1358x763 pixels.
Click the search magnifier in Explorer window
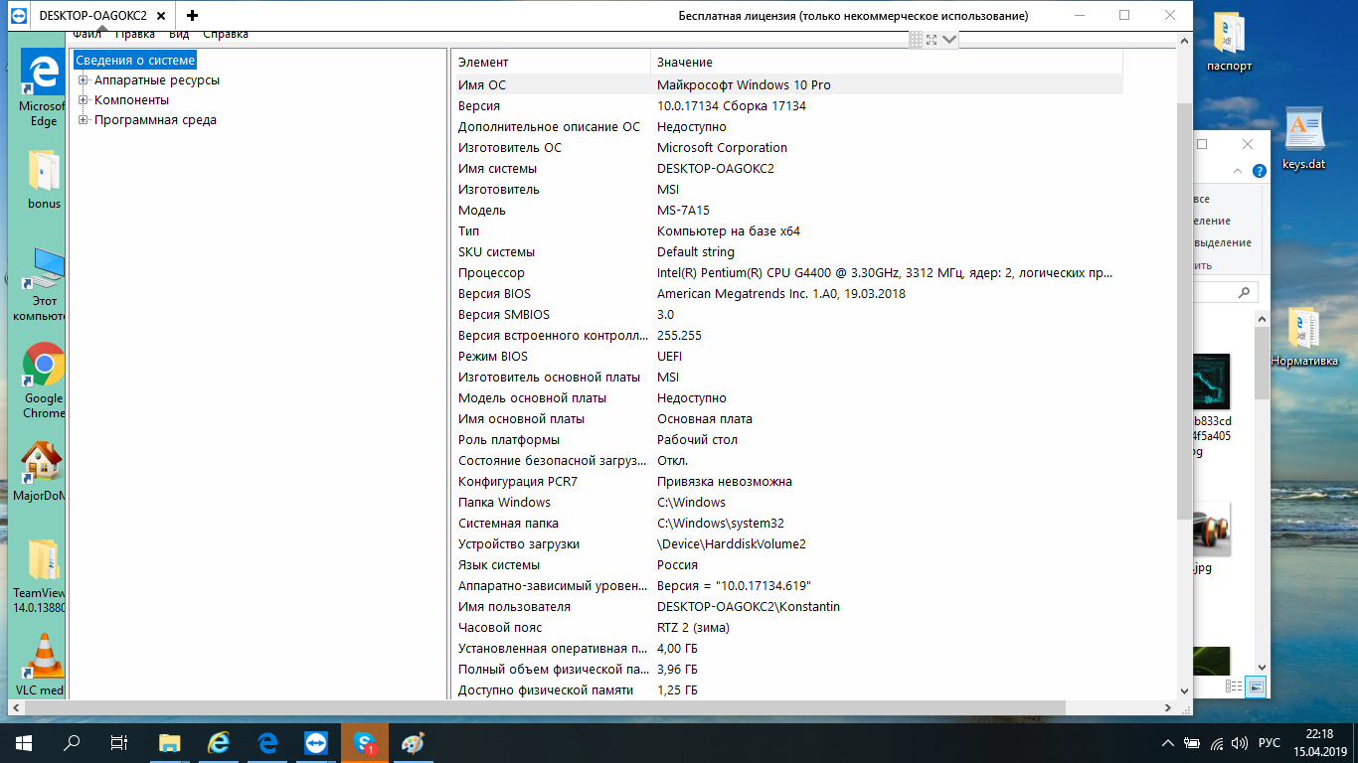click(x=1244, y=293)
